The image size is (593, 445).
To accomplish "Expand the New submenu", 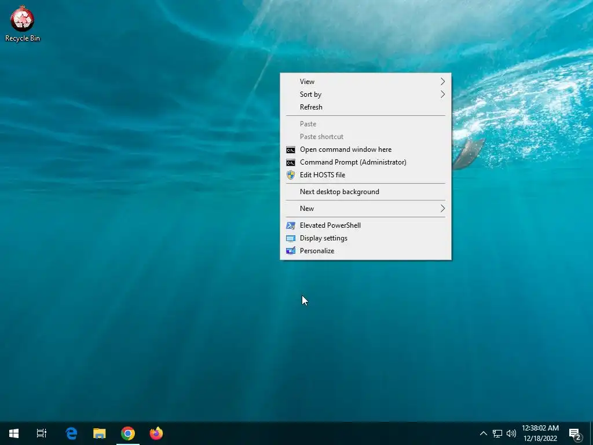I will (x=366, y=209).
